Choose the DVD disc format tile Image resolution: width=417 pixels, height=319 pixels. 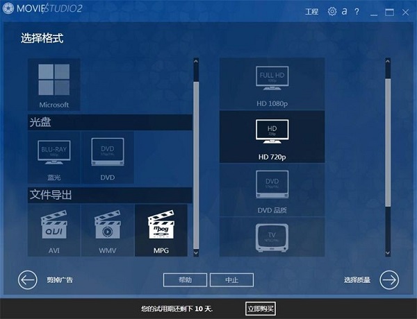(x=108, y=157)
